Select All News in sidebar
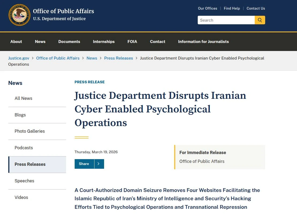 (23, 98)
